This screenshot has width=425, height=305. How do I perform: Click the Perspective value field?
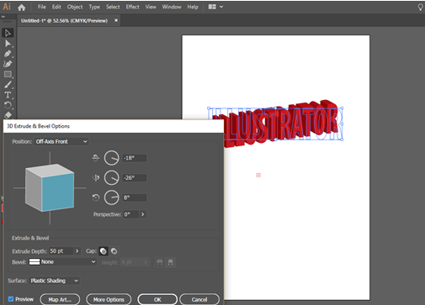click(x=131, y=214)
